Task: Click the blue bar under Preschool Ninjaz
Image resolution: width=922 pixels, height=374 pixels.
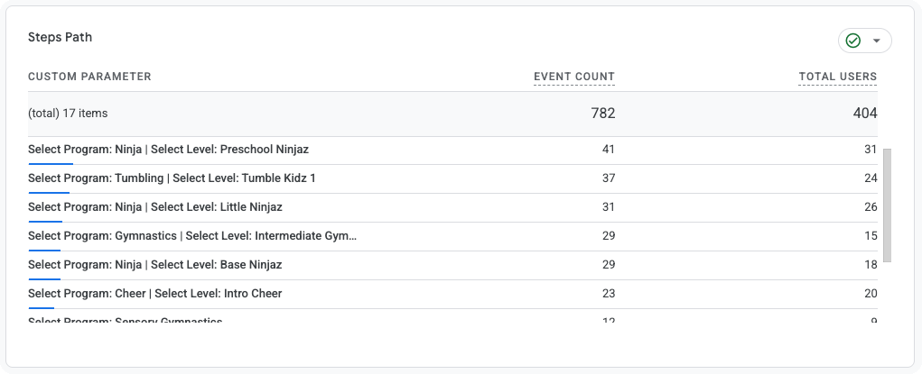Action: (51, 164)
